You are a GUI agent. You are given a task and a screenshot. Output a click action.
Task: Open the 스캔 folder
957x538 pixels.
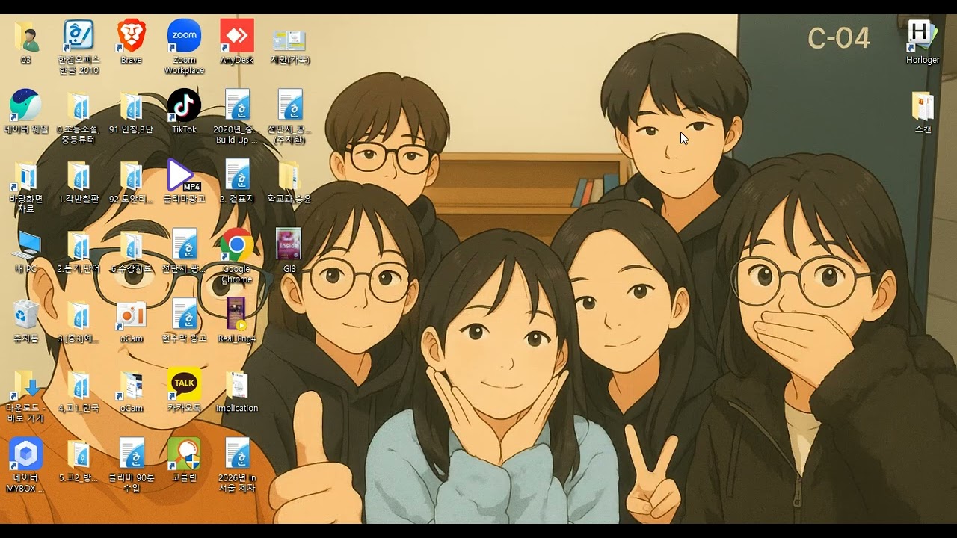[x=923, y=111]
